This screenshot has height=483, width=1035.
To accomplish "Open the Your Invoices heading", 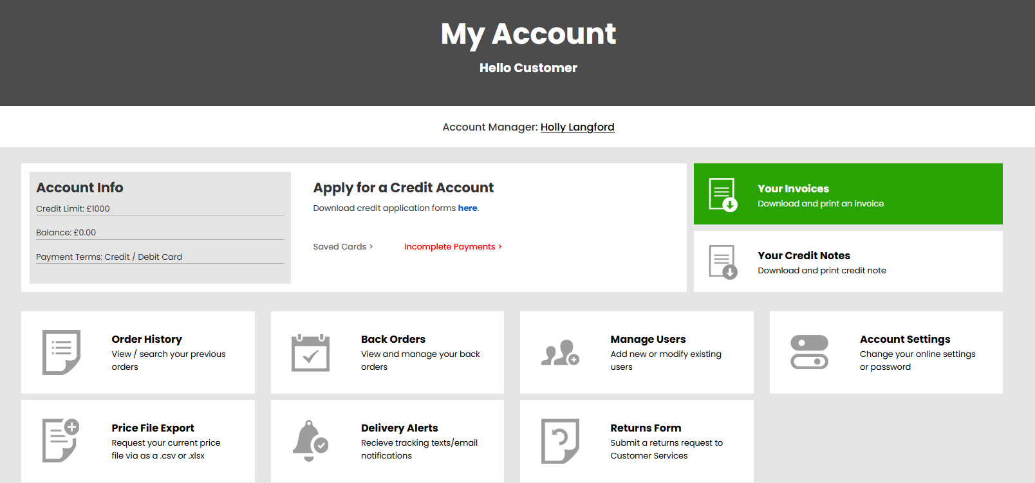I will (x=793, y=188).
